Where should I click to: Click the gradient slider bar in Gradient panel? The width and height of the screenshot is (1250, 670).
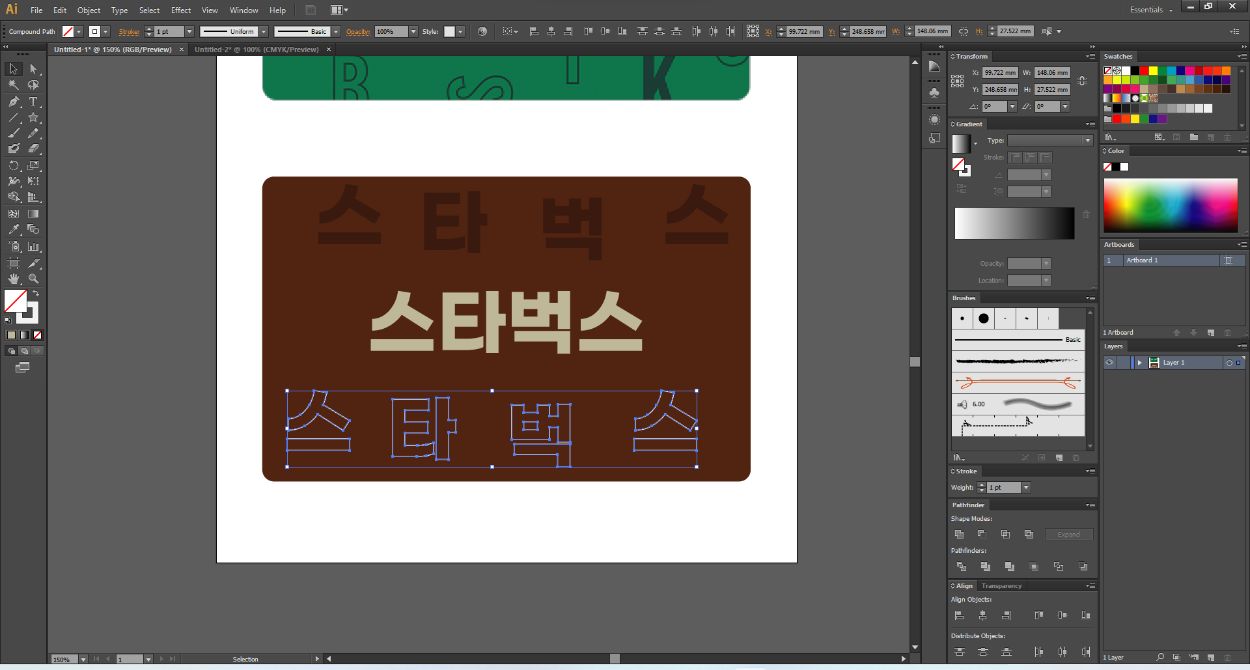click(x=1014, y=223)
